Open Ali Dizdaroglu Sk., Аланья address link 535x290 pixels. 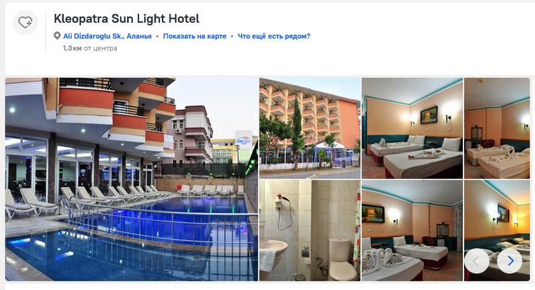[107, 36]
